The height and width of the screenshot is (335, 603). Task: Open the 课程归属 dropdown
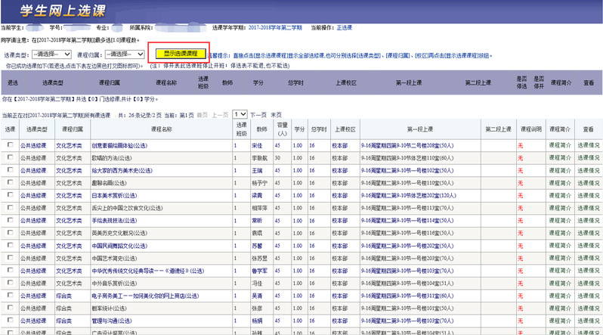click(125, 54)
